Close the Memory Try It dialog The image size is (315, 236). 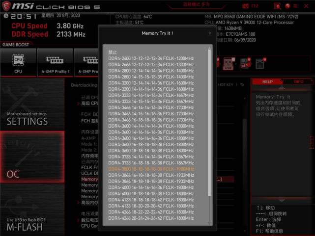point(210,33)
